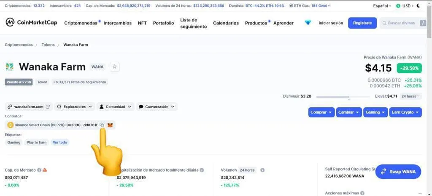The width and height of the screenshot is (432, 196).
Task: Show info icon beside Volumen 24 horas
Action: [x=262, y=170]
